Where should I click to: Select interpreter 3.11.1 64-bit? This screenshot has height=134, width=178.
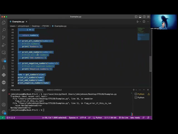point(110,118)
